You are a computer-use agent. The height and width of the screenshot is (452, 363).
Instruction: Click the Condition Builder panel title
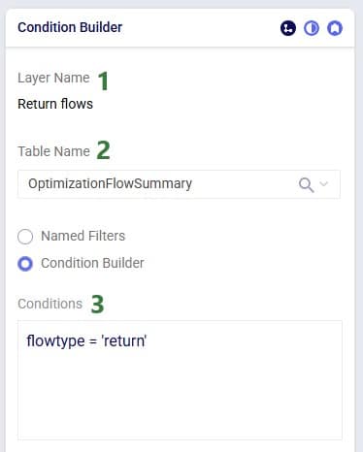coord(70,27)
